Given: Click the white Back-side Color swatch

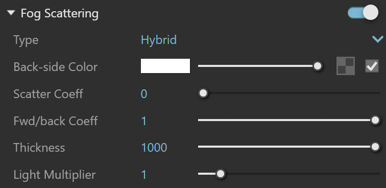Looking at the screenshot, I should (x=165, y=66).
